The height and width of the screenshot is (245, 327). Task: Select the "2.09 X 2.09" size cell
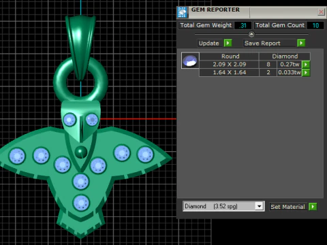point(230,65)
